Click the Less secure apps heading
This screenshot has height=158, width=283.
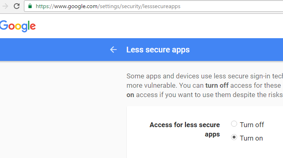158,50
